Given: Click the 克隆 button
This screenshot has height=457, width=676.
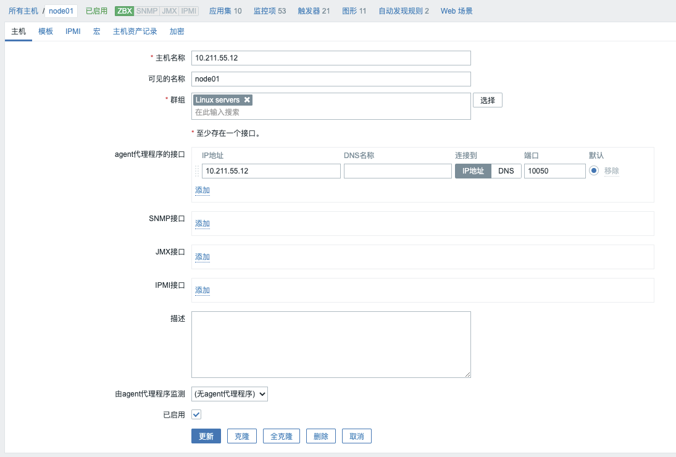Looking at the screenshot, I should (242, 436).
